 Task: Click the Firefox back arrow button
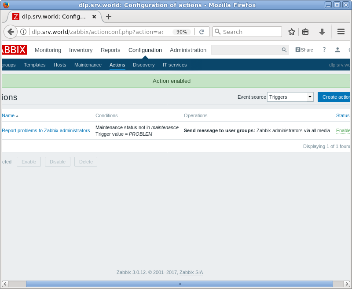click(x=11, y=32)
